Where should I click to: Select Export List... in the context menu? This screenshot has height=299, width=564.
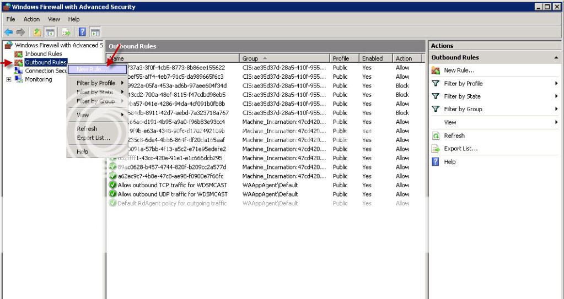[x=93, y=138]
